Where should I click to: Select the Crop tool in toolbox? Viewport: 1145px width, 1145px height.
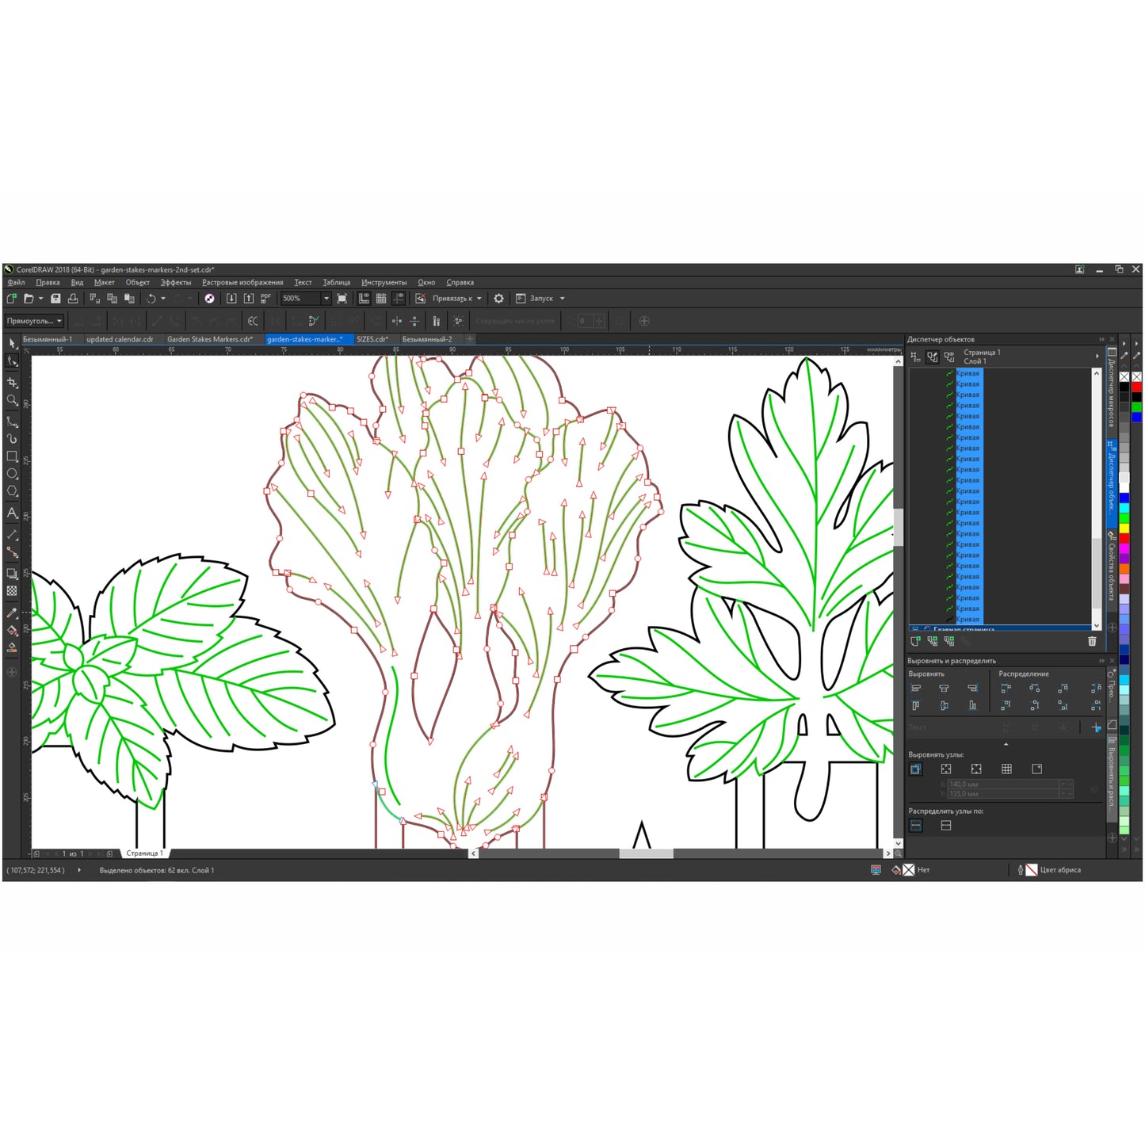pyautogui.click(x=12, y=382)
